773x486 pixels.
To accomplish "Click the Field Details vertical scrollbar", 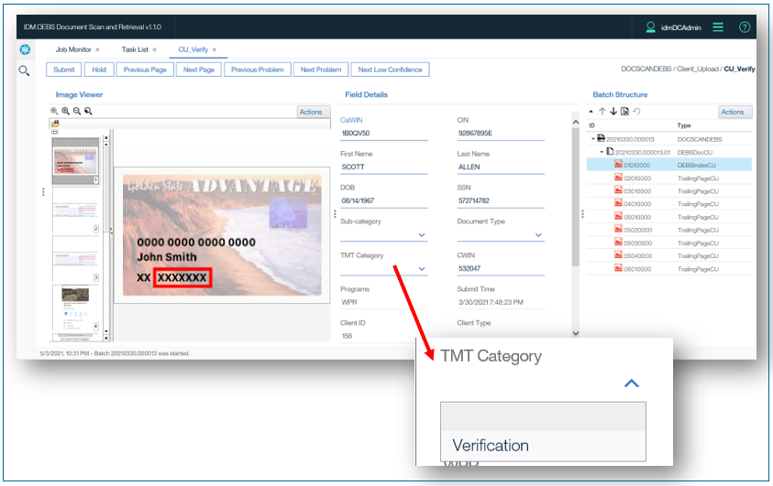I will point(575,197).
